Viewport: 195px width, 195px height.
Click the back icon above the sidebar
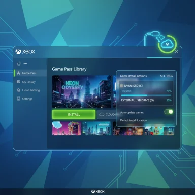(19, 63)
